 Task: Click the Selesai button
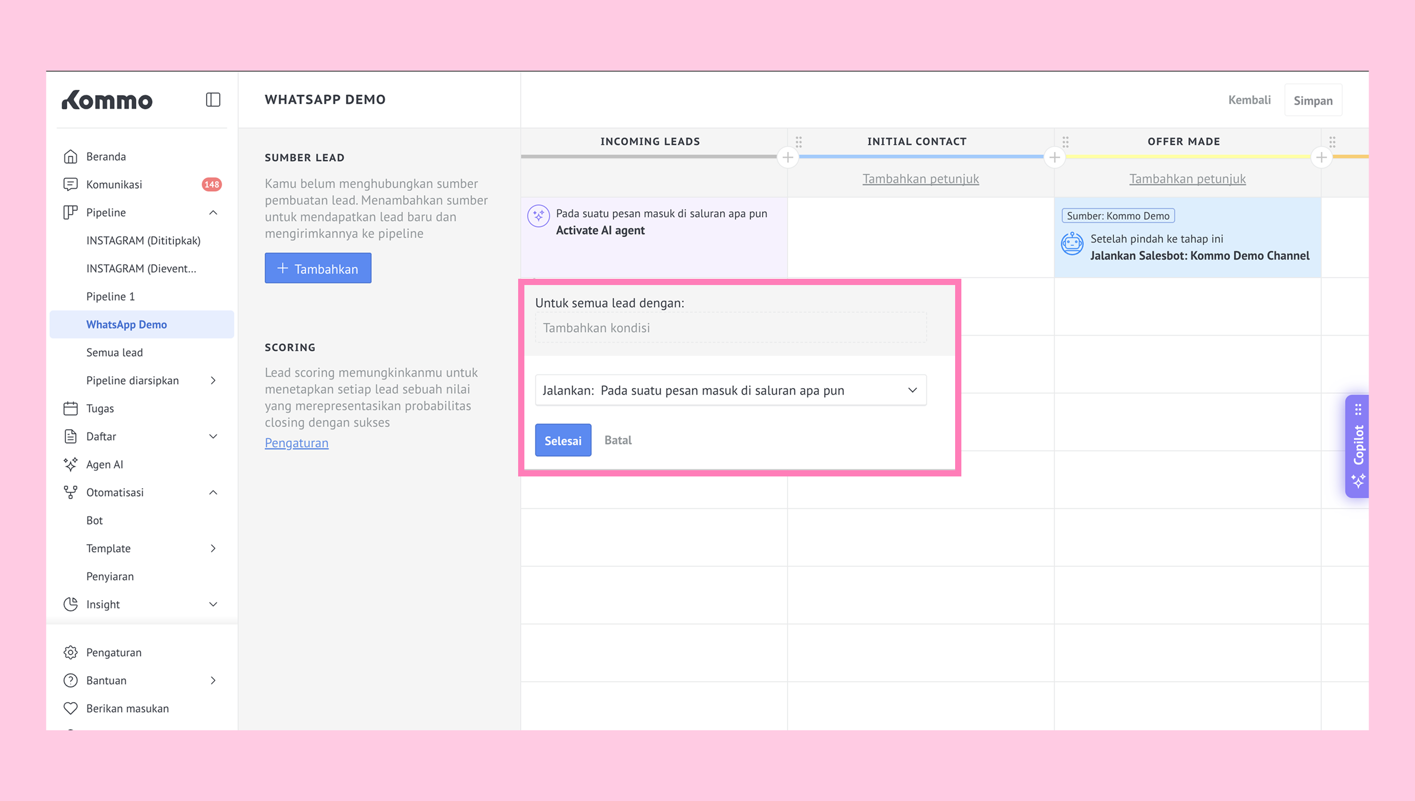click(563, 440)
